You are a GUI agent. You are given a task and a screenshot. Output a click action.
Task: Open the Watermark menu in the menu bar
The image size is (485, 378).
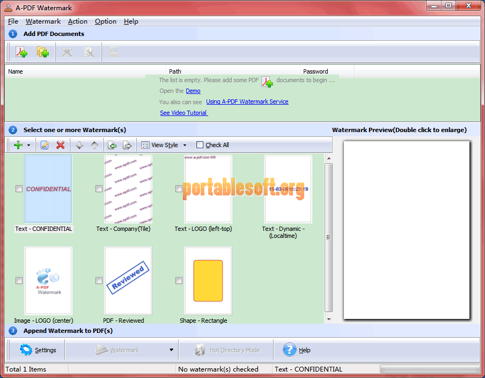coord(43,21)
